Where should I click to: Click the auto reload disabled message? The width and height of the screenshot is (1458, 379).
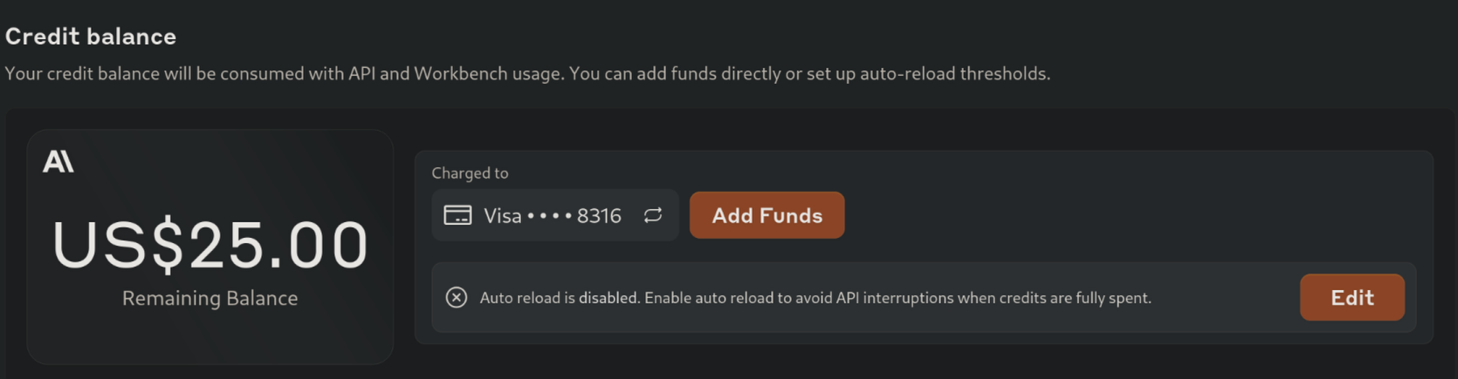(815, 298)
